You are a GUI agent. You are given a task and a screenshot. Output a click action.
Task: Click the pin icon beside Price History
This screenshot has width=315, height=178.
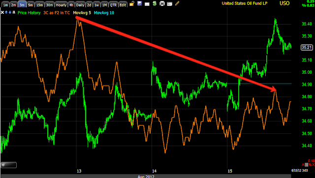pos(14,12)
